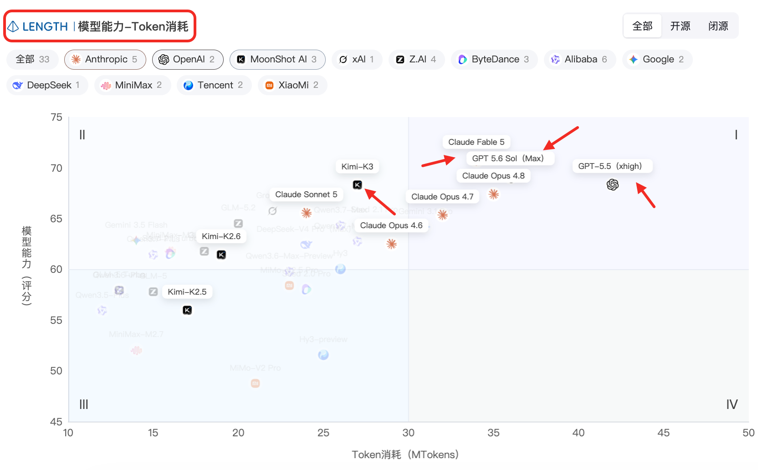Toggle the MoonShot AI filter chip

tap(277, 60)
